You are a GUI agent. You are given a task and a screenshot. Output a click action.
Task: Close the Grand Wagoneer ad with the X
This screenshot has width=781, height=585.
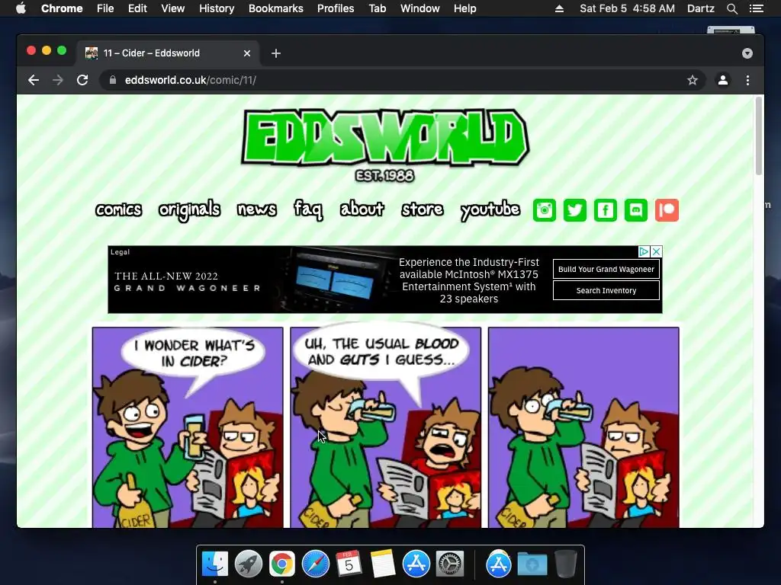(657, 251)
